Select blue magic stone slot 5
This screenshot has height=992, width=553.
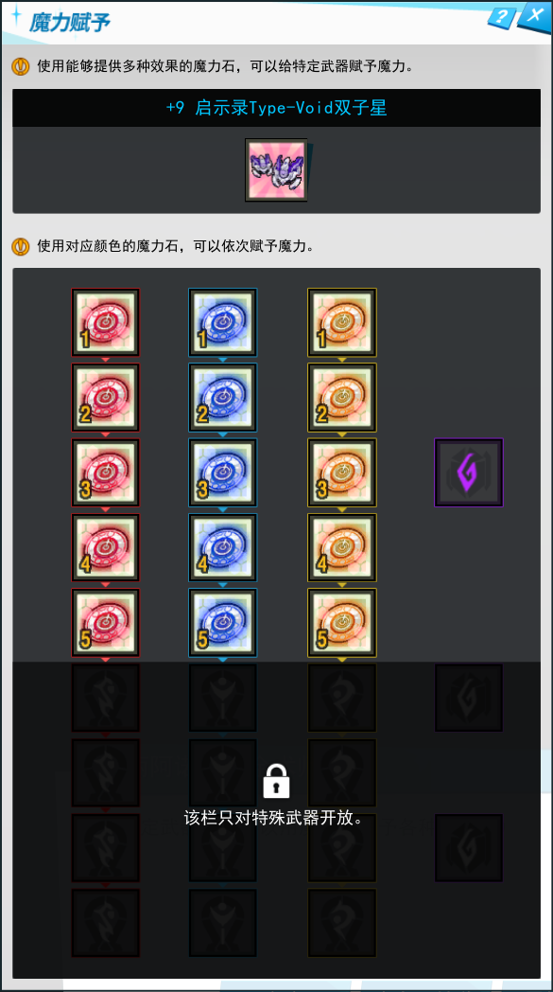pyautogui.click(x=223, y=623)
